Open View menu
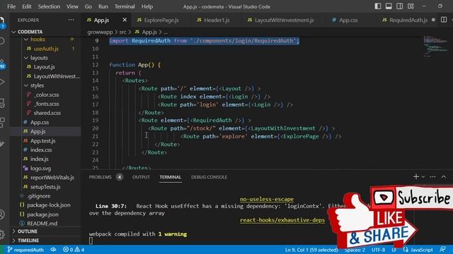The image size is (453, 254). (72, 6)
